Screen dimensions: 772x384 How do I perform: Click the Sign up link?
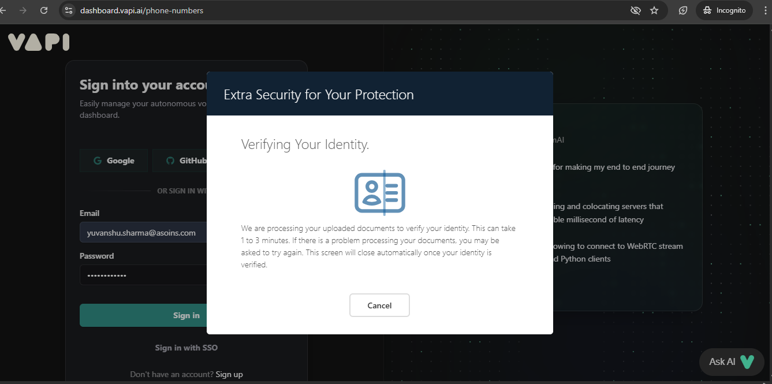coord(229,374)
